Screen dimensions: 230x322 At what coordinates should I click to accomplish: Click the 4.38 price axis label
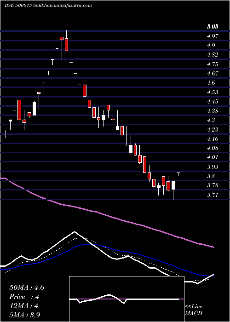pyautogui.click(x=213, y=111)
